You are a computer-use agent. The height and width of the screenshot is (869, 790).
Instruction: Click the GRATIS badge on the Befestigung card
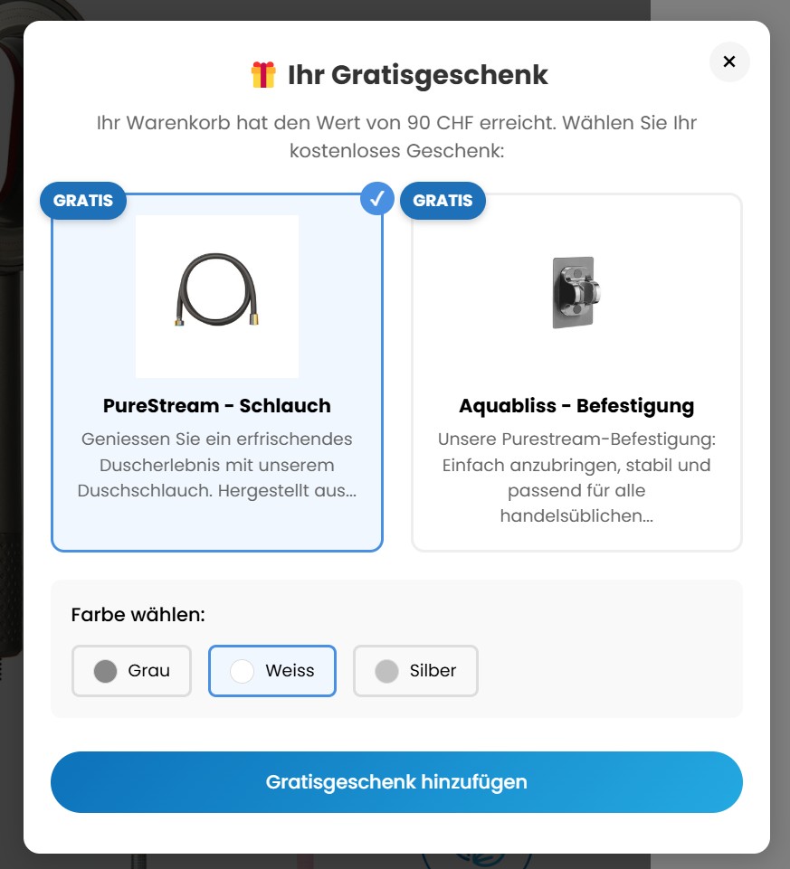pyautogui.click(x=443, y=200)
